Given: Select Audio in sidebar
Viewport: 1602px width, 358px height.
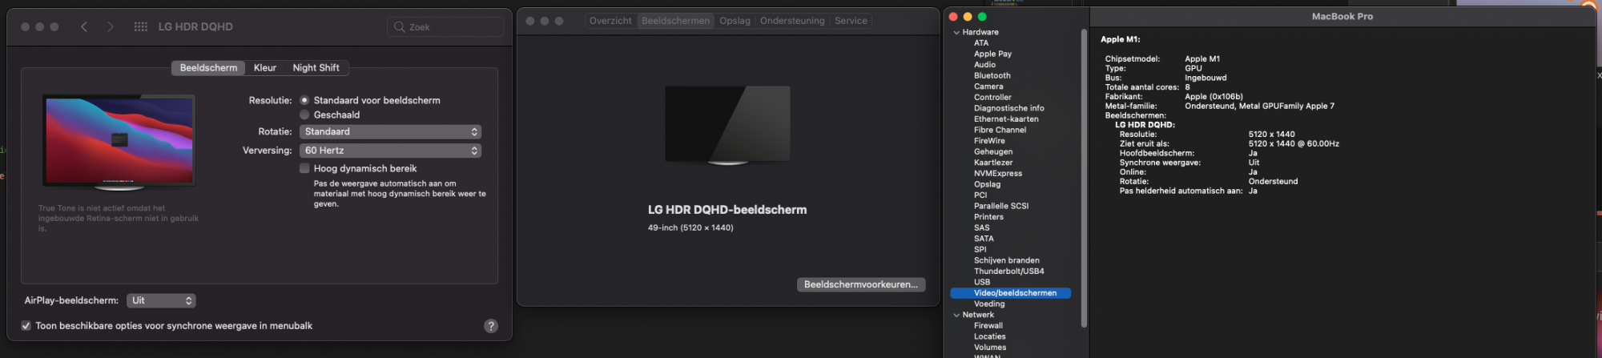Looking at the screenshot, I should tap(984, 65).
